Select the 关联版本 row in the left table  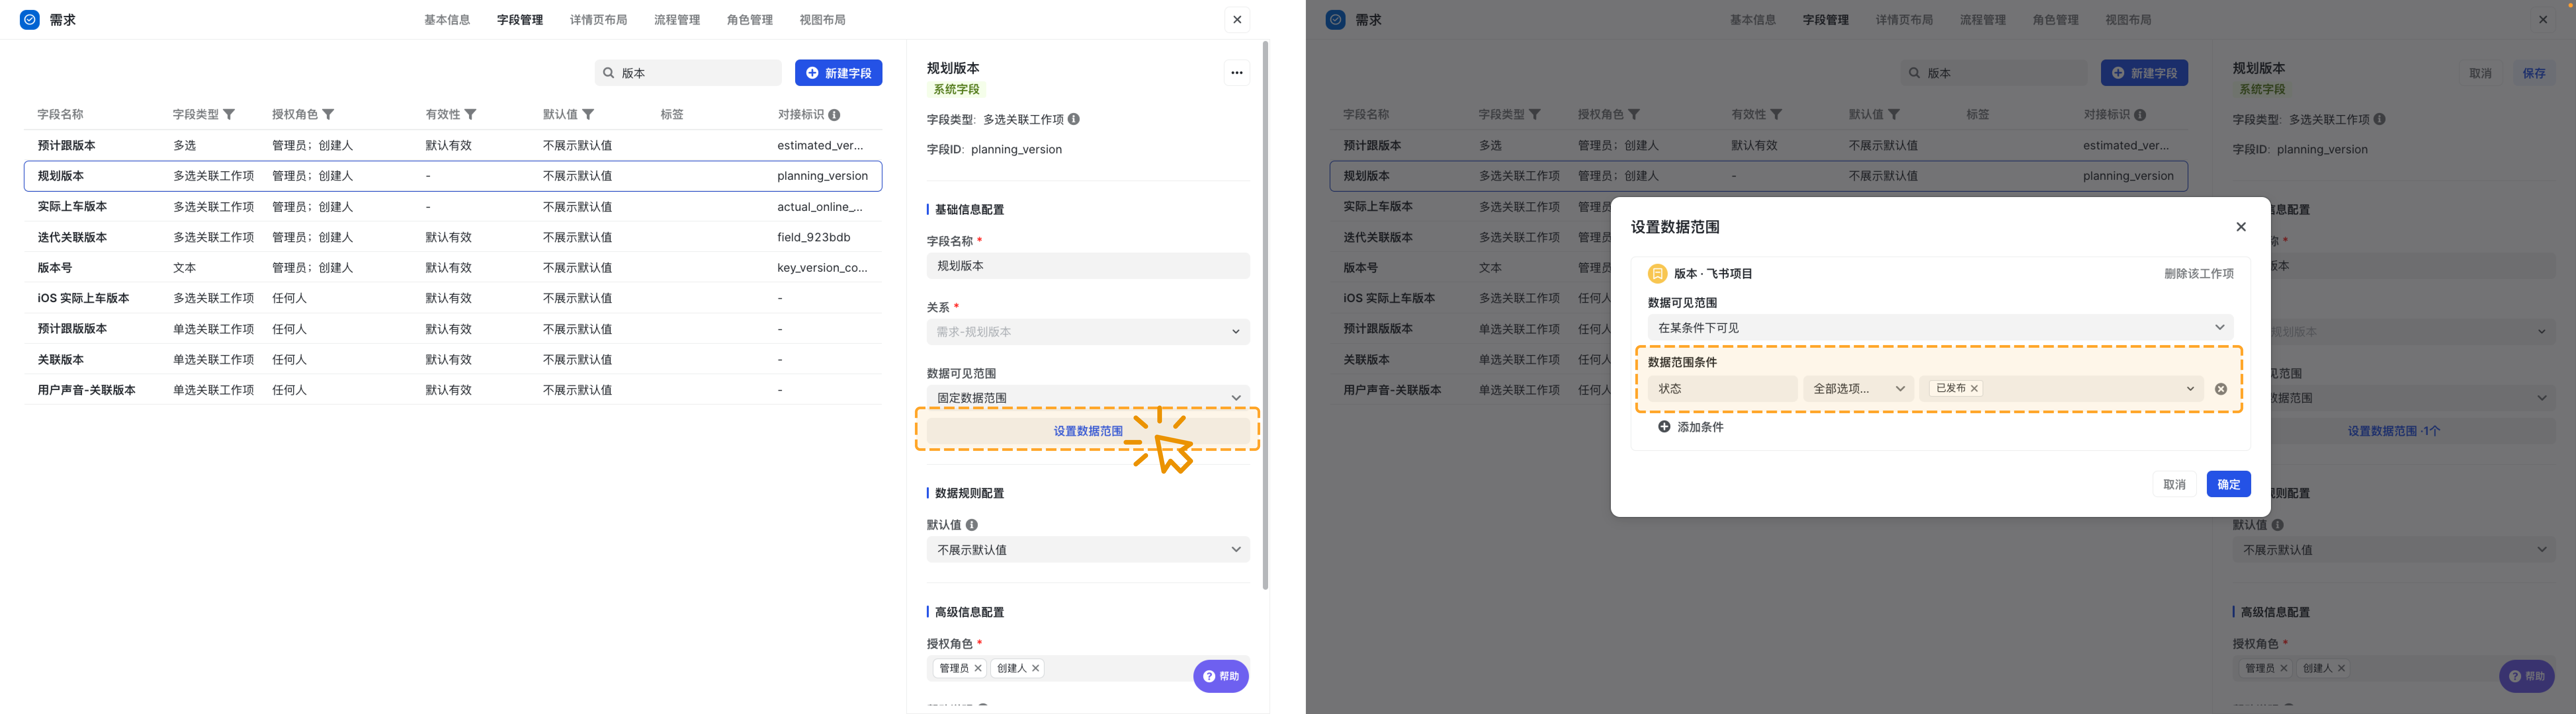[453, 359]
